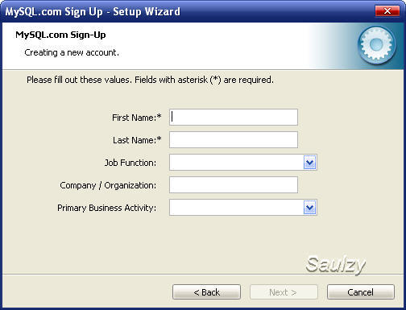Click the Next > button
The width and height of the screenshot is (406, 310).
coord(284,292)
